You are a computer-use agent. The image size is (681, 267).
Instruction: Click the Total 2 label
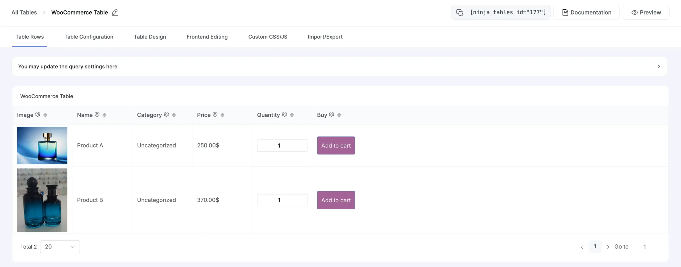(28, 247)
